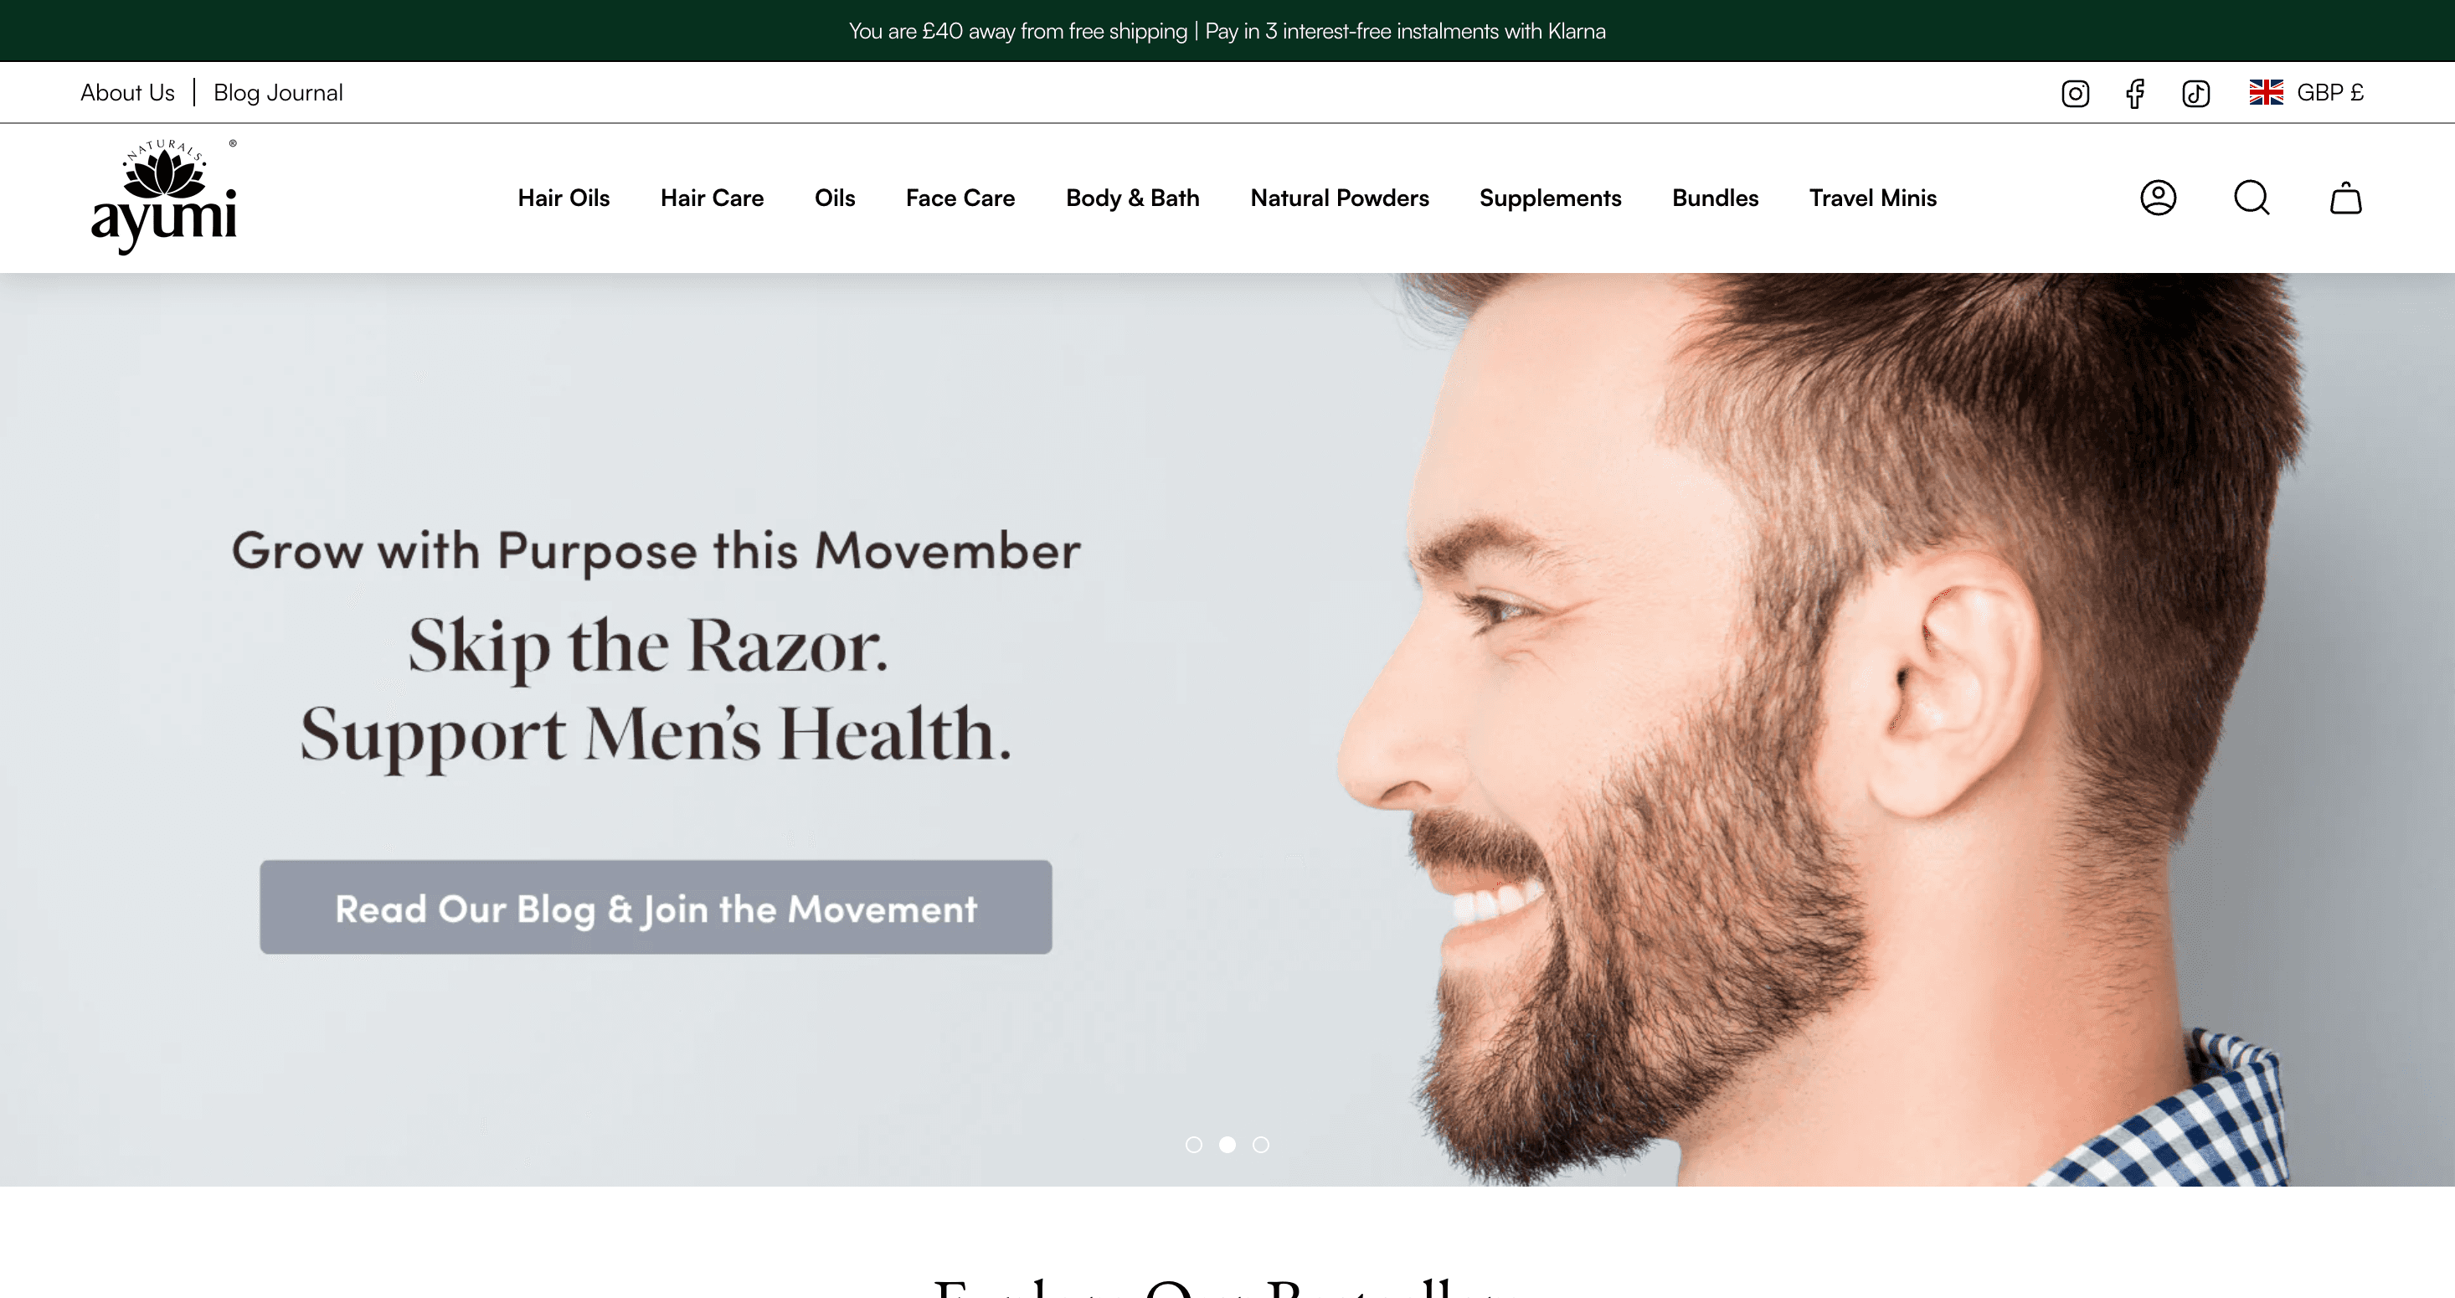Select the second carousel slide dot

pyautogui.click(x=1227, y=1145)
